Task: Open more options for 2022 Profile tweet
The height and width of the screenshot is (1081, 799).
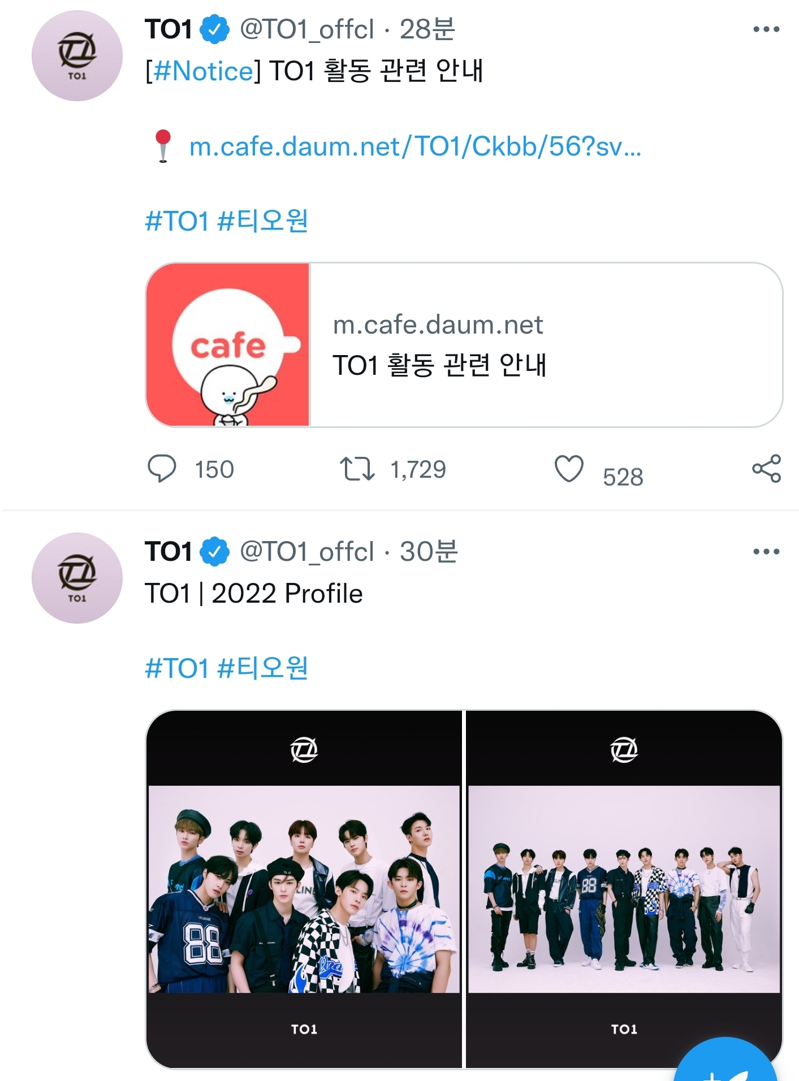Action: pyautogui.click(x=766, y=552)
